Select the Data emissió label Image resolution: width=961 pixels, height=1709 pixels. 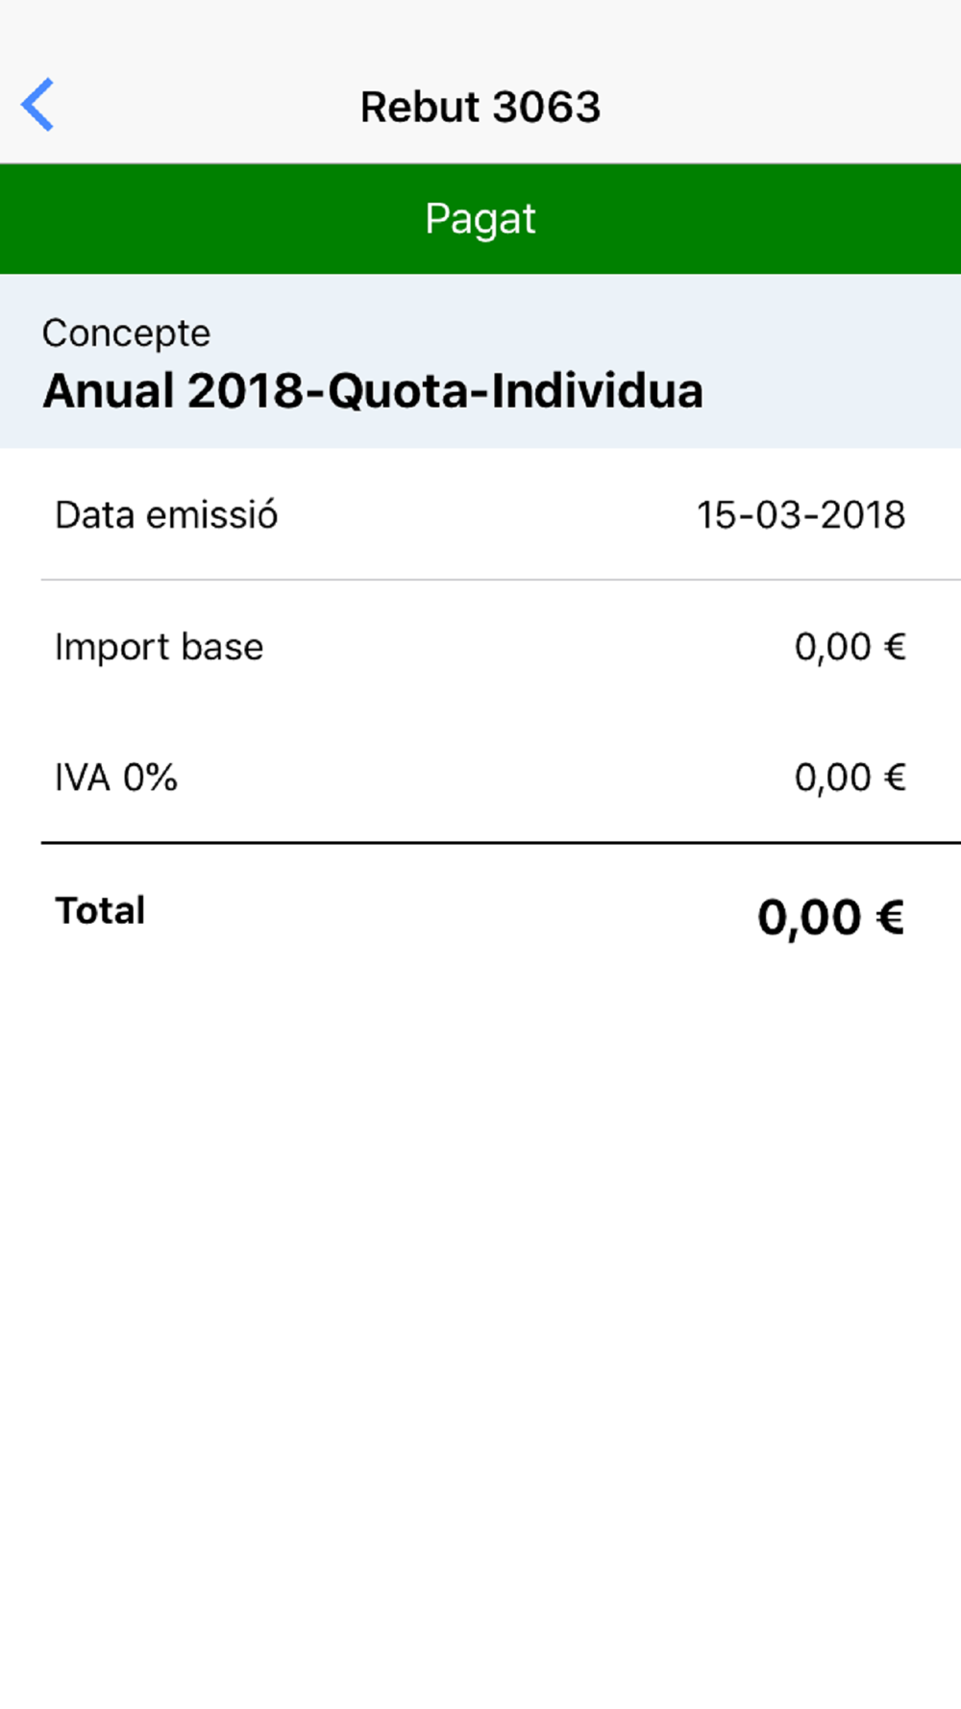coord(166,515)
